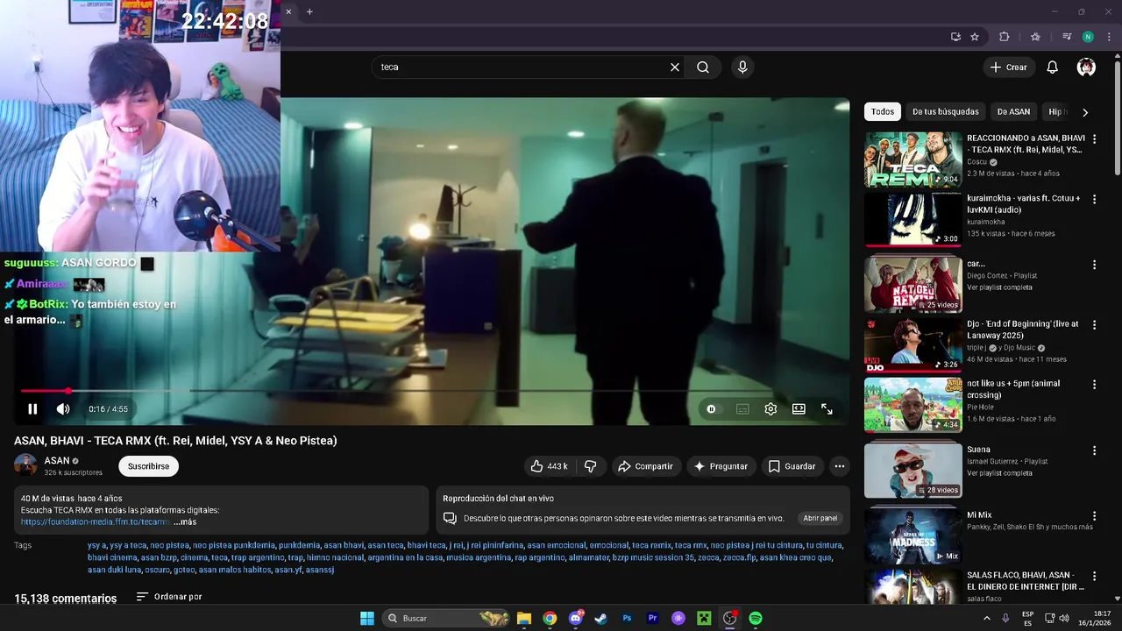Switch to theater mode view
The height and width of the screenshot is (631, 1122).
coord(799,409)
